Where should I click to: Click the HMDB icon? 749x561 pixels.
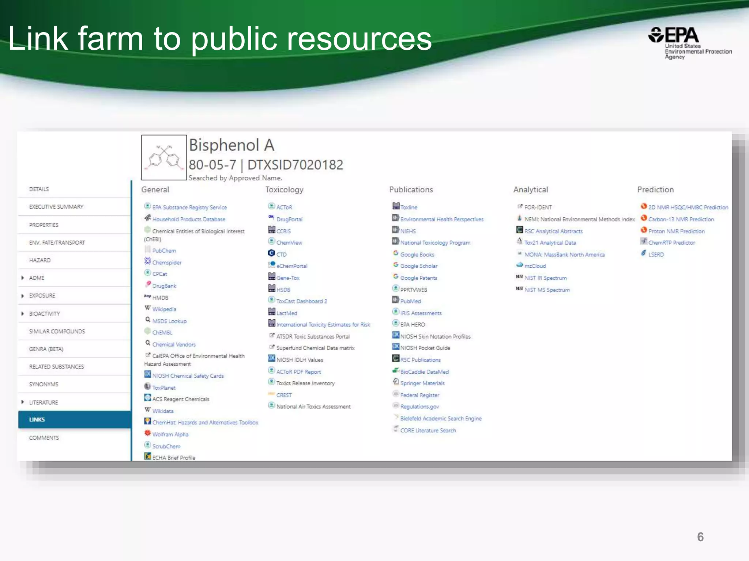pos(147,296)
